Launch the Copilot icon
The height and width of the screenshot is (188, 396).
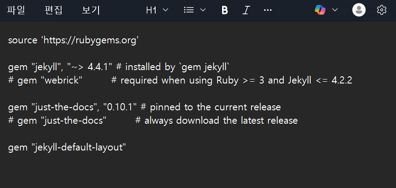(320, 10)
